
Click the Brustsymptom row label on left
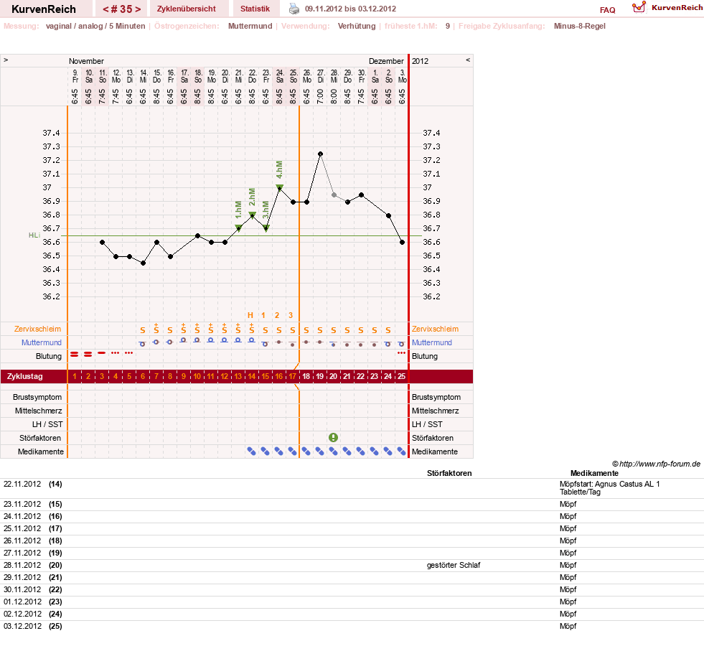tap(37, 397)
